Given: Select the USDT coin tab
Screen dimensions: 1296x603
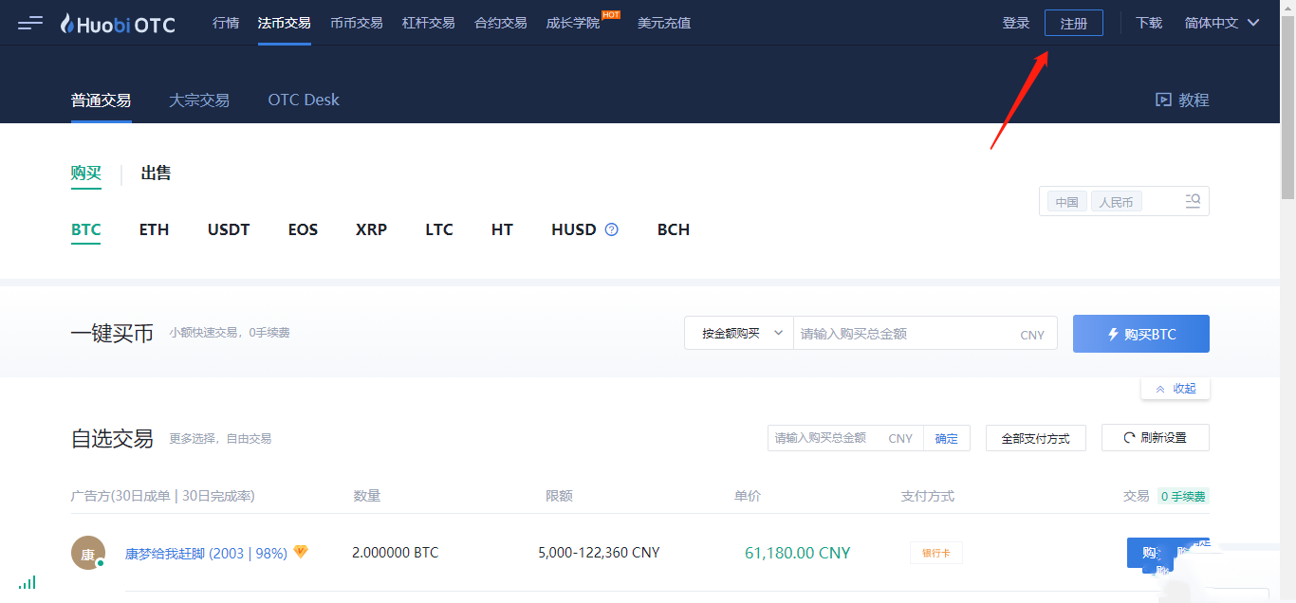Looking at the screenshot, I should tap(229, 229).
